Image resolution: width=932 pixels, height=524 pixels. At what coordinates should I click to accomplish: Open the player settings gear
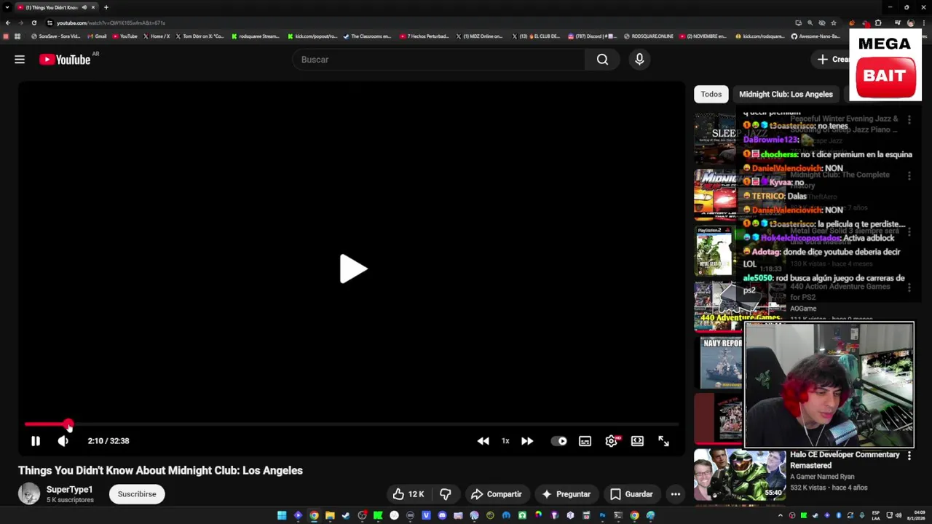tap(612, 441)
